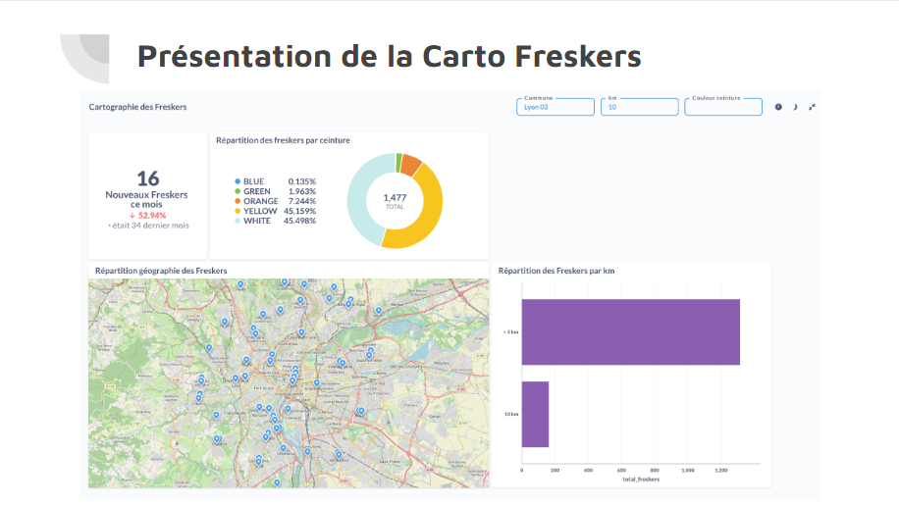Screen dimensions: 899x505
Task: Click the long purple bar in the km chart
Action: click(630, 332)
